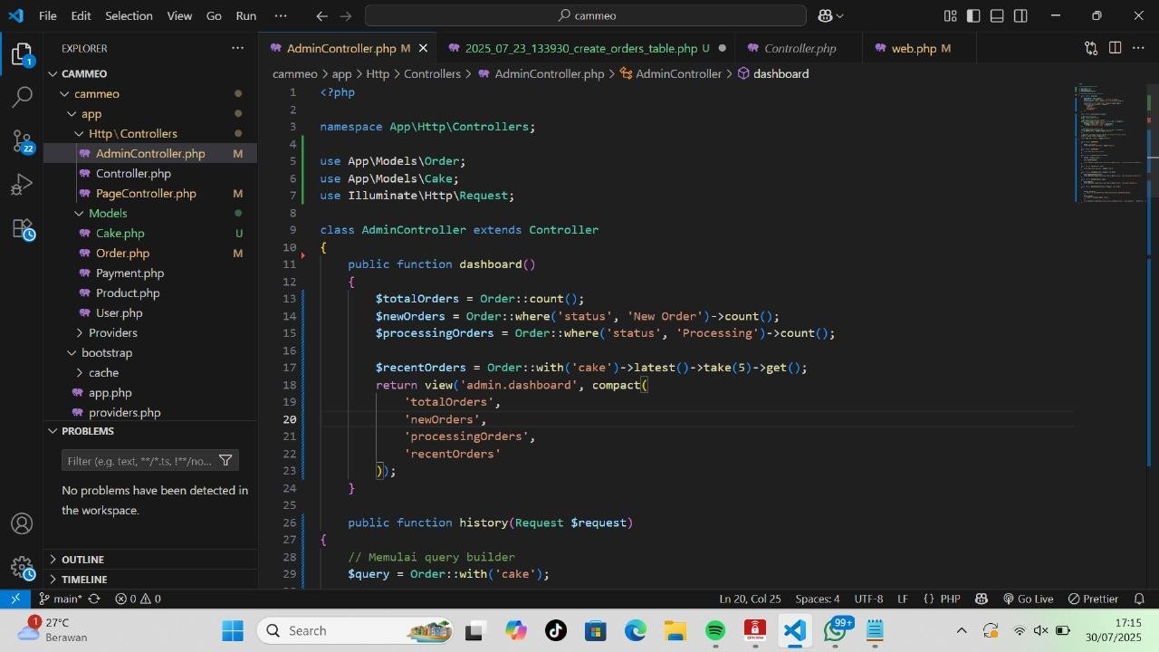Toggle the secondary side bar layout button
The width and height of the screenshot is (1159, 652).
(1020, 15)
